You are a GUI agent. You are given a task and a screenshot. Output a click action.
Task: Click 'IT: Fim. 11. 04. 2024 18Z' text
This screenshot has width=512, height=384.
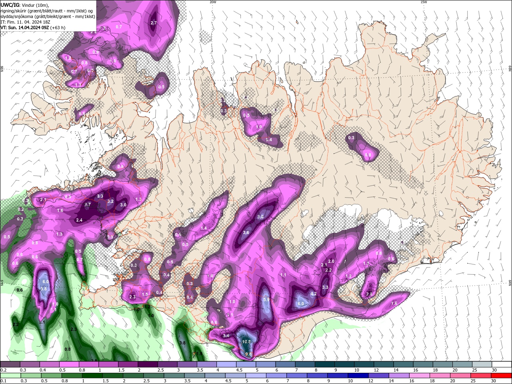(x=26, y=22)
